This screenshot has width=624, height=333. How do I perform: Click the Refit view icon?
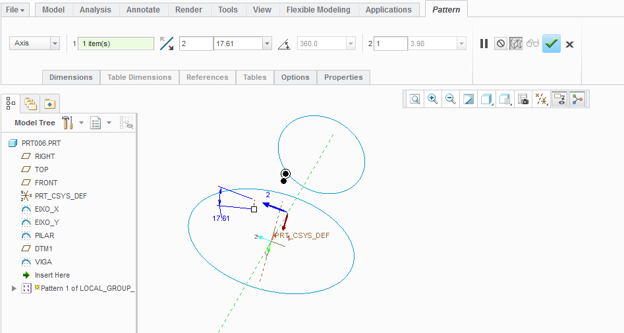point(415,99)
